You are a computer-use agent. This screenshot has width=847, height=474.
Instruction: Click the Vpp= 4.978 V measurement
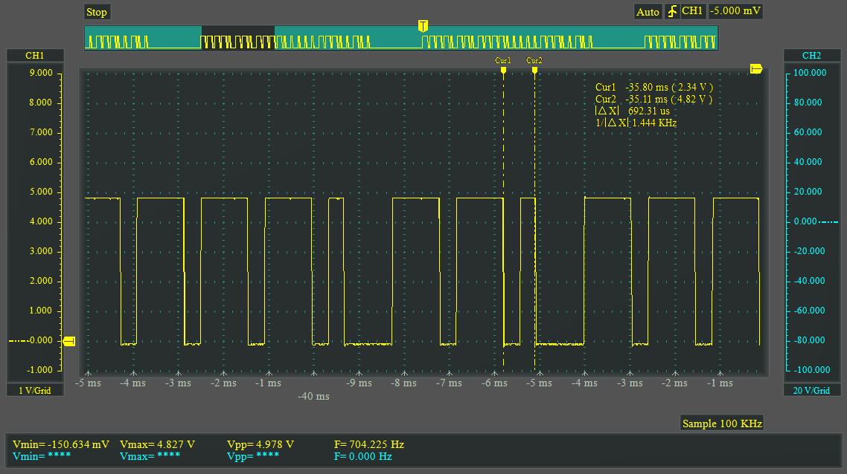coord(261,444)
